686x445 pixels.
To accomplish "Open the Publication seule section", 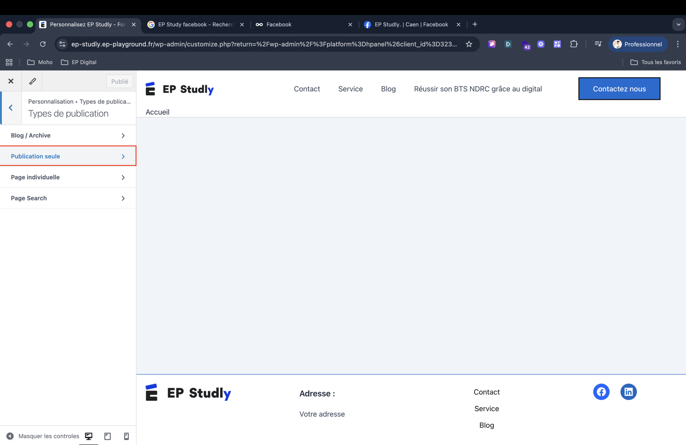I will pyautogui.click(x=68, y=156).
